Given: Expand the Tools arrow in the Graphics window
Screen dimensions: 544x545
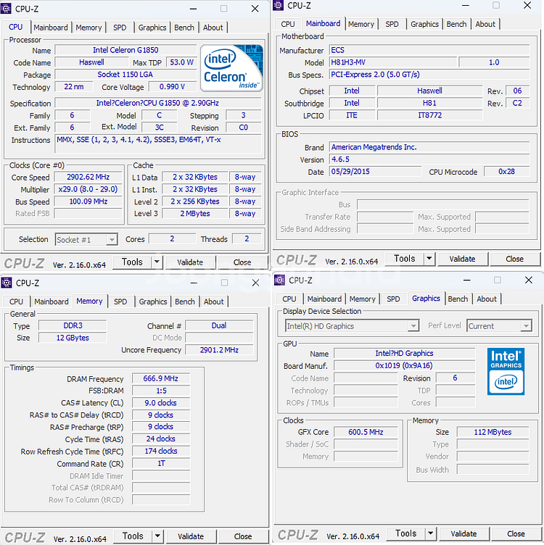Looking at the screenshot, I should coord(431,533).
